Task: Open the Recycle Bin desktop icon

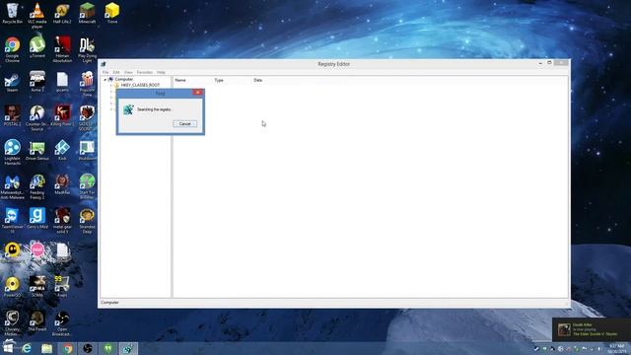Action: click(x=12, y=13)
